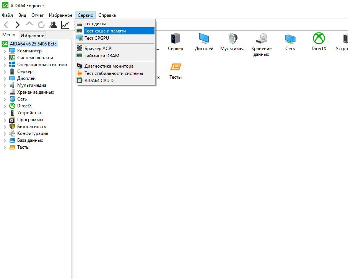
Task: Open the Отчёт menu
Action: 37,15
